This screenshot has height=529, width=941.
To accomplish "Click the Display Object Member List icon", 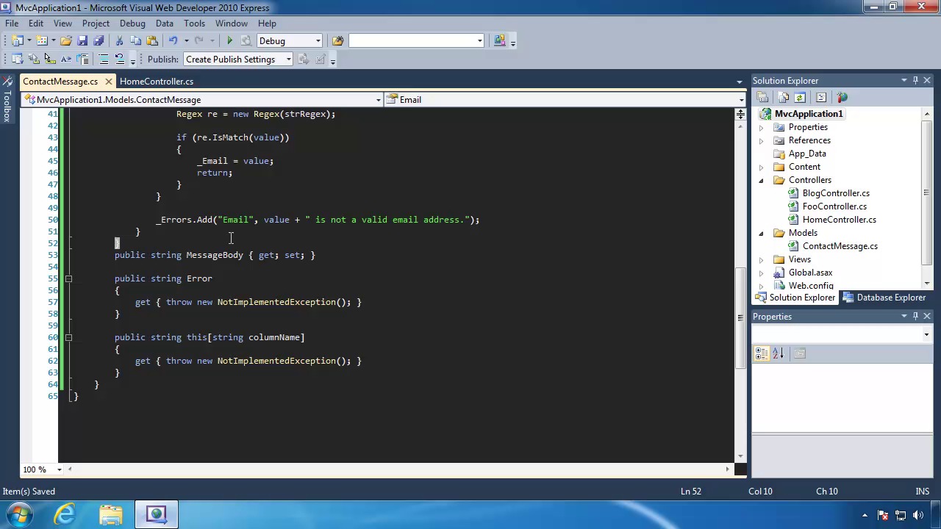I will tap(17, 60).
